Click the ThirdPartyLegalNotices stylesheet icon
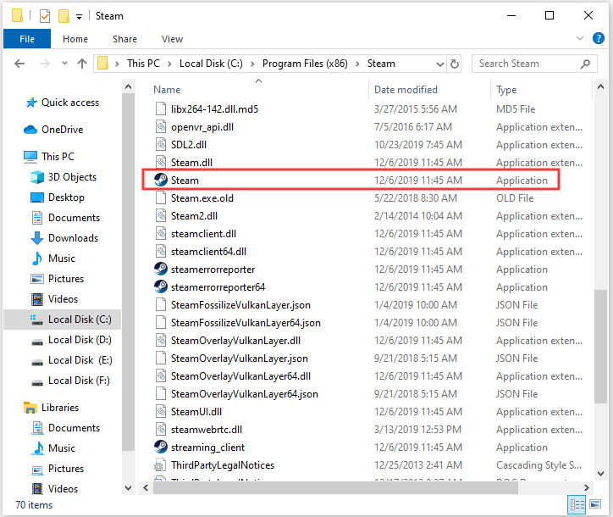The height and width of the screenshot is (517, 613). tap(159, 465)
